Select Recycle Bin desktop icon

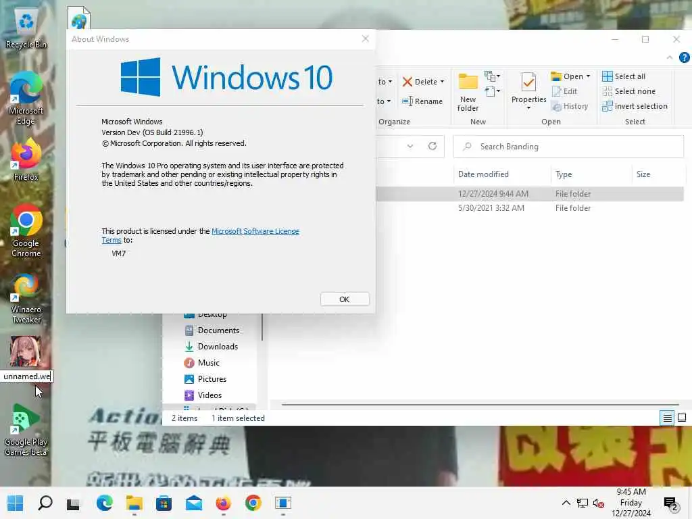click(26, 29)
